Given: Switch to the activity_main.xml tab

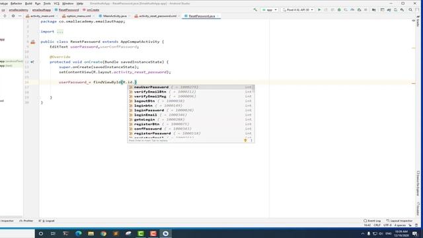Looking at the screenshot, I should [x=42, y=16].
